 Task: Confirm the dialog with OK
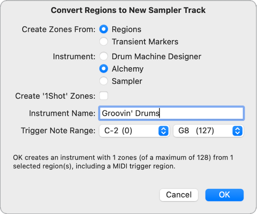224,195
